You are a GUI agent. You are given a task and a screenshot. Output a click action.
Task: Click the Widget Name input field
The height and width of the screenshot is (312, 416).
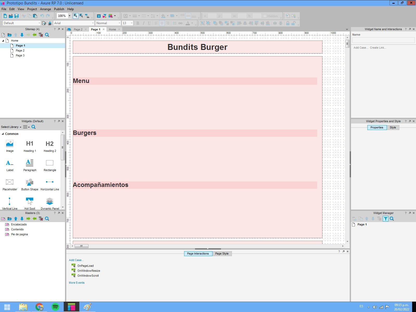383,40
